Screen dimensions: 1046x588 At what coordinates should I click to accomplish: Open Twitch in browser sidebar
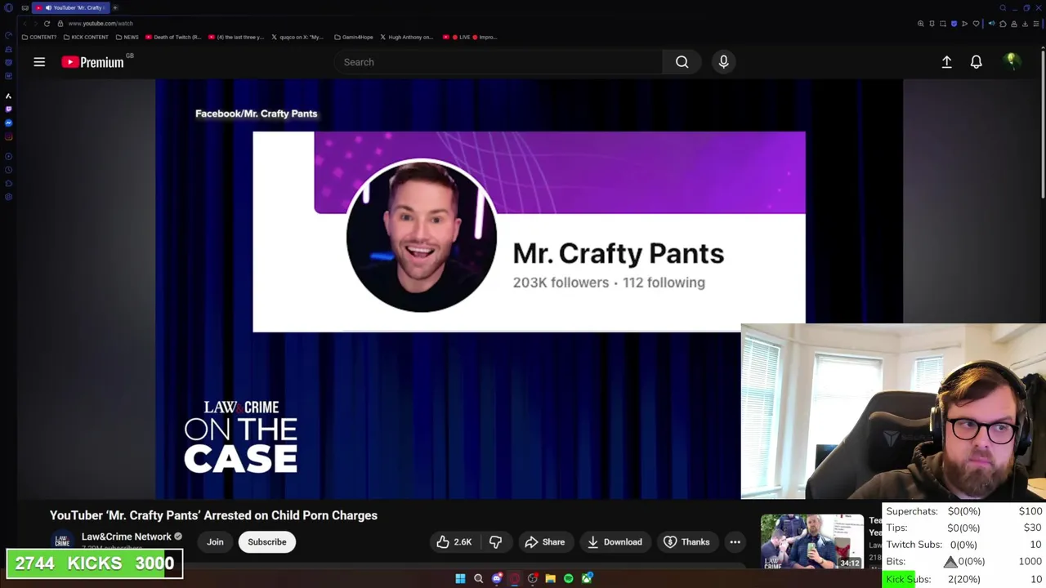(x=8, y=109)
